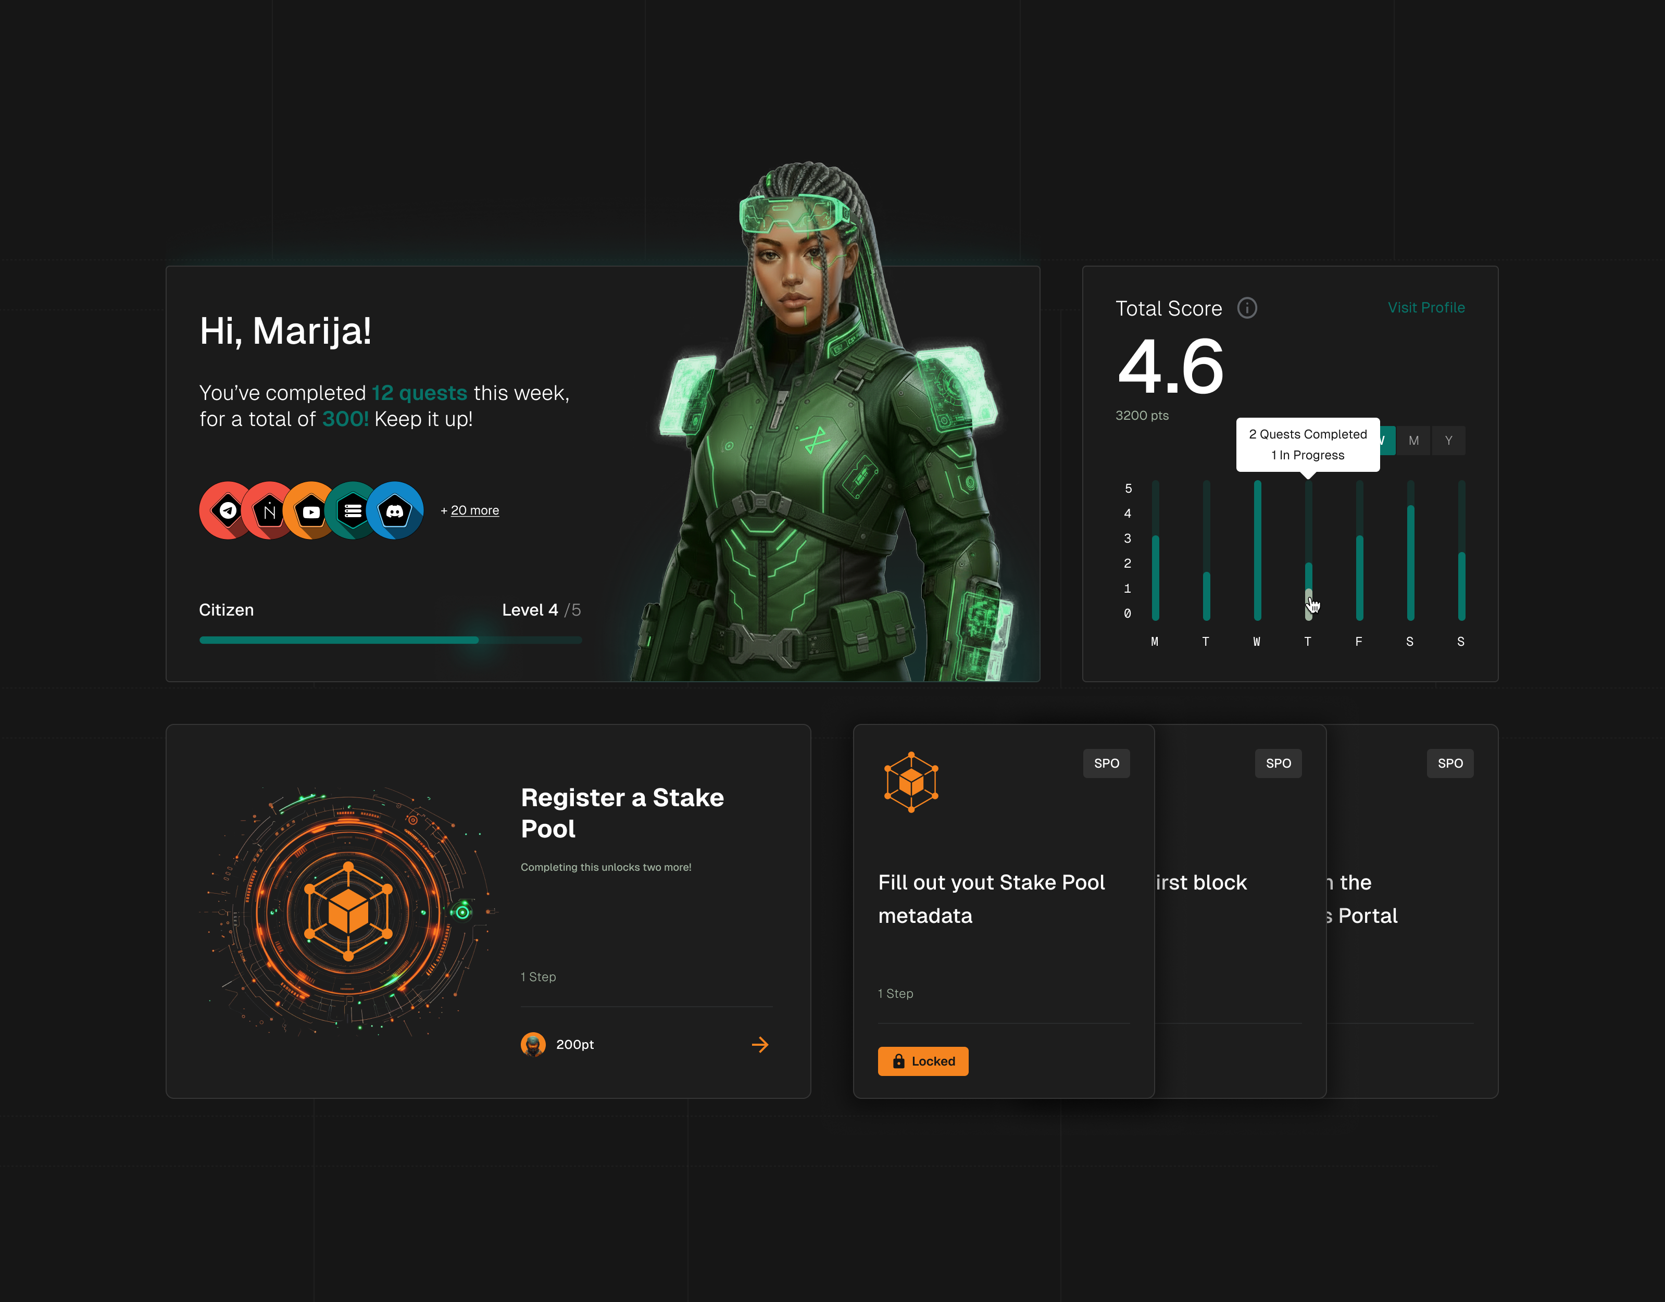Viewport: 1665px width, 1302px height.
Task: Open Visit Profile link
Action: pyautogui.click(x=1425, y=308)
